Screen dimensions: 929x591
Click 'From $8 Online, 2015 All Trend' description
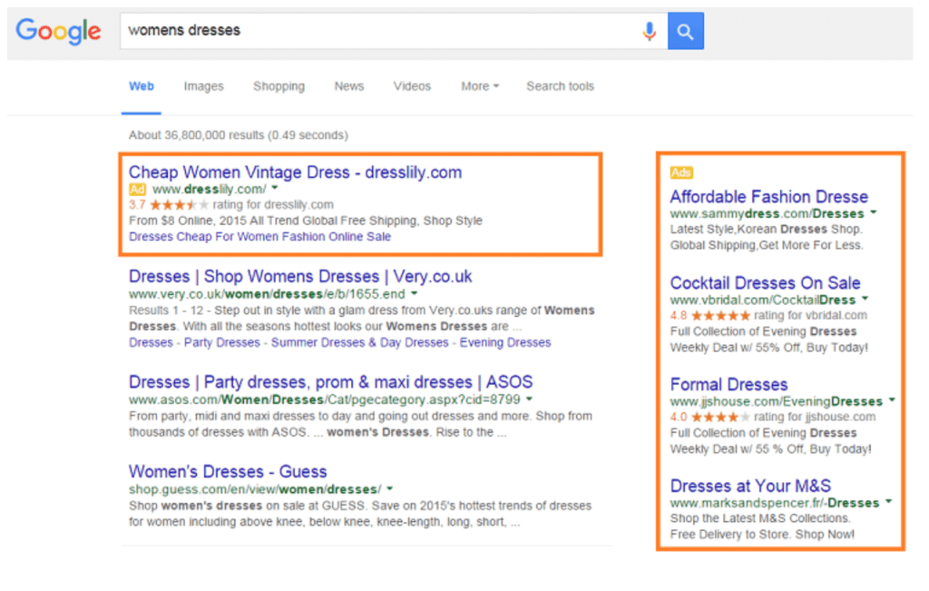point(305,222)
